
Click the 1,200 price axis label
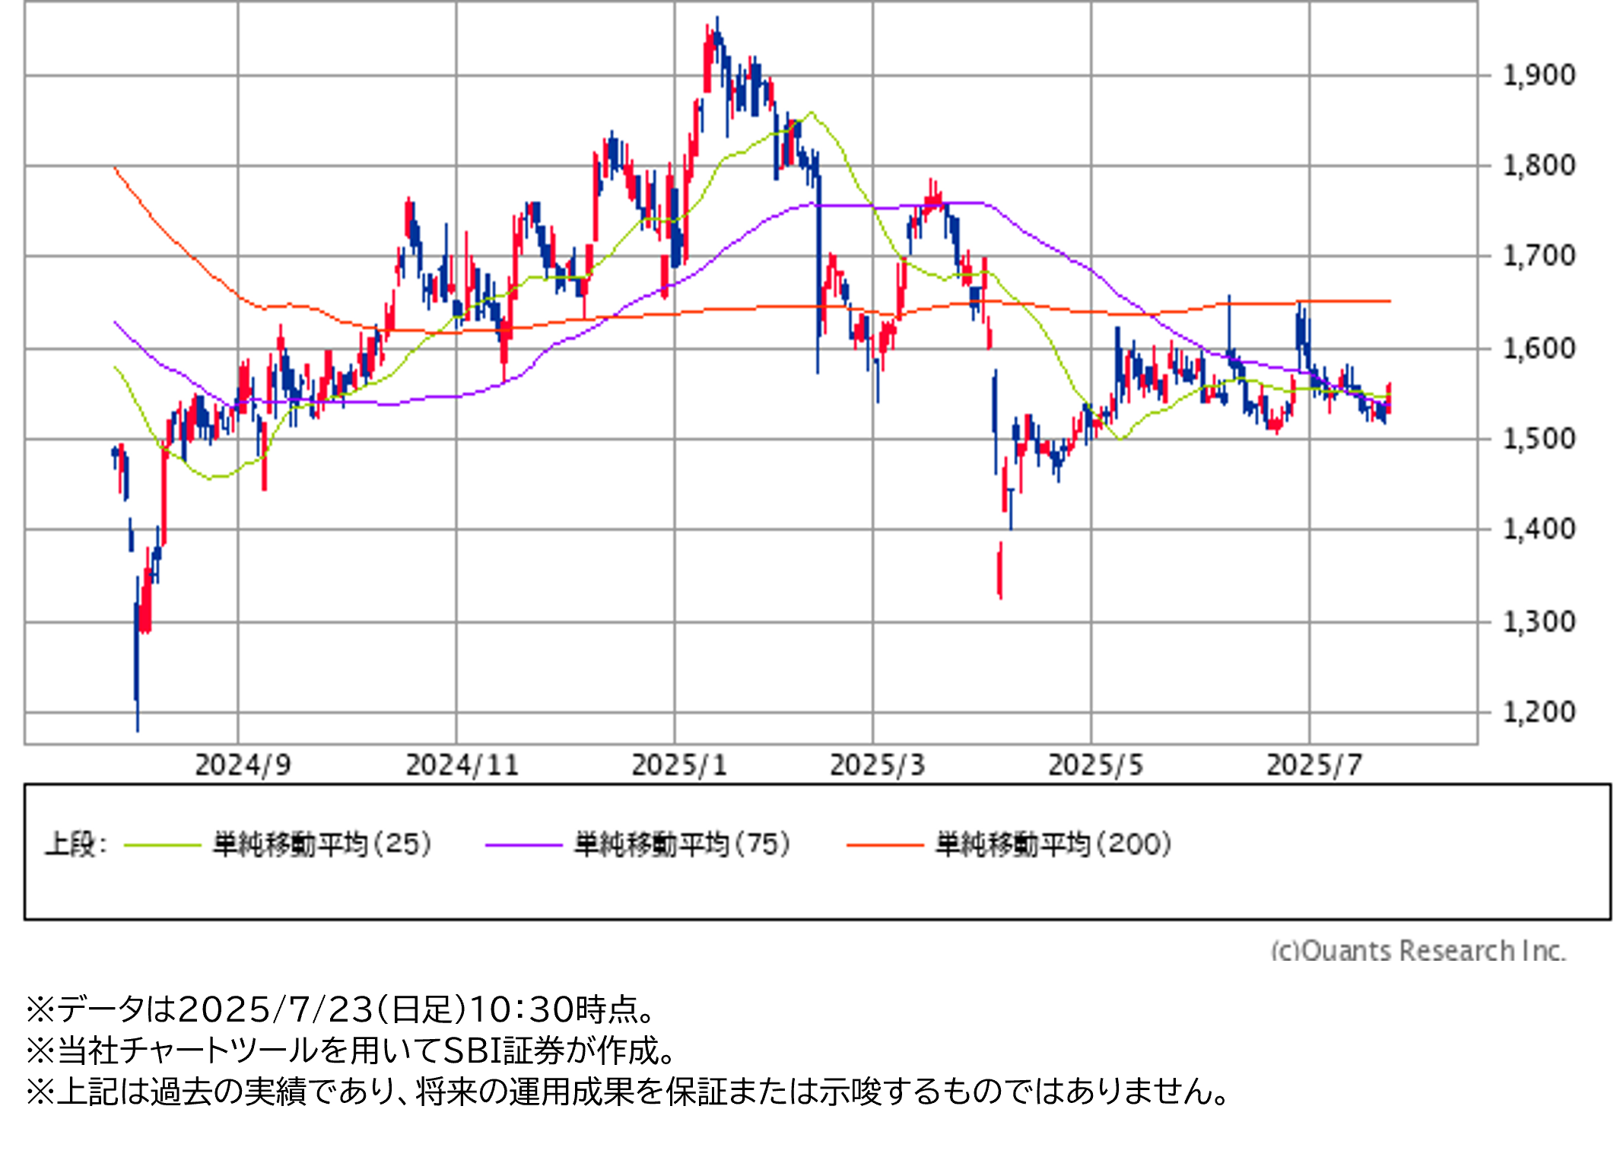(1539, 712)
